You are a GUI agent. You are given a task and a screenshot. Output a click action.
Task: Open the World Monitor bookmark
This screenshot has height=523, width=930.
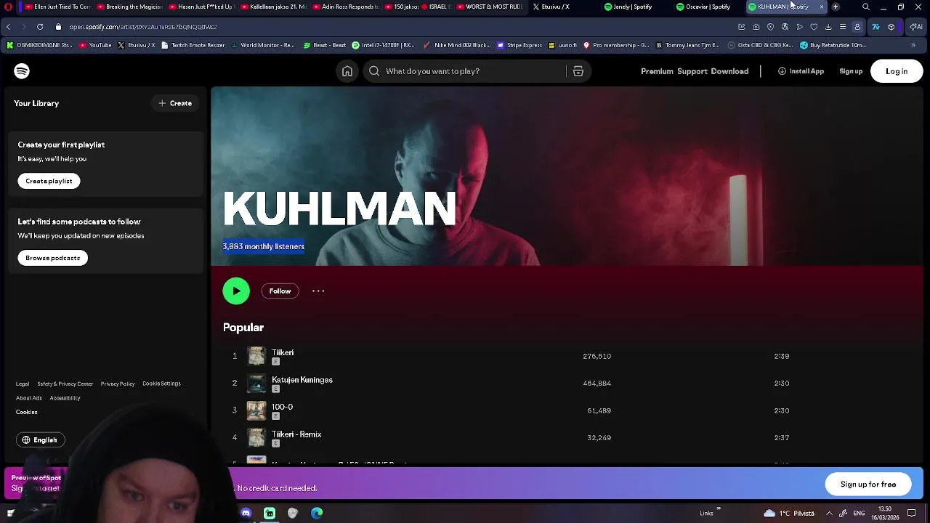click(262, 45)
